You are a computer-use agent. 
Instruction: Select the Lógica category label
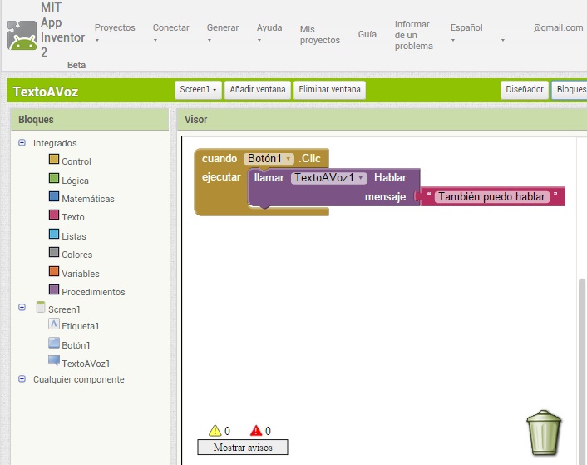pos(76,181)
